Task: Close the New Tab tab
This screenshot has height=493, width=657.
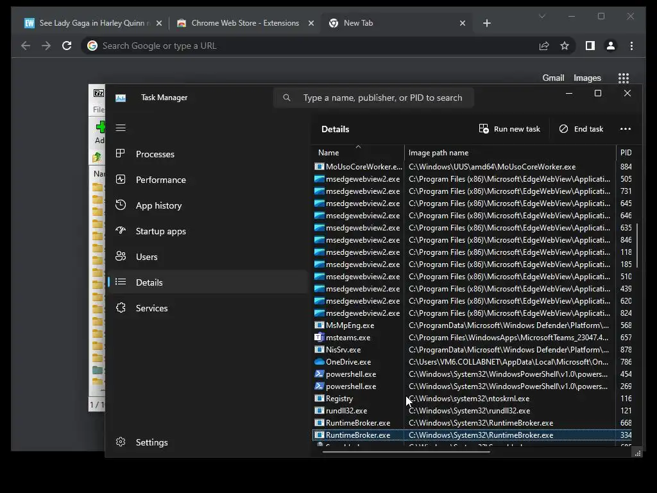Action: [x=463, y=23]
